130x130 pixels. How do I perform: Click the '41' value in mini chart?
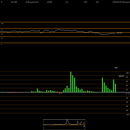(x=84, y=123)
